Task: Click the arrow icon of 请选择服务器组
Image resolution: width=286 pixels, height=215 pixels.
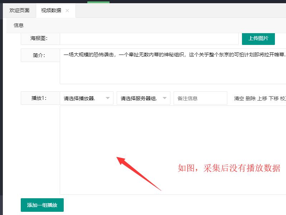Action: point(165,98)
